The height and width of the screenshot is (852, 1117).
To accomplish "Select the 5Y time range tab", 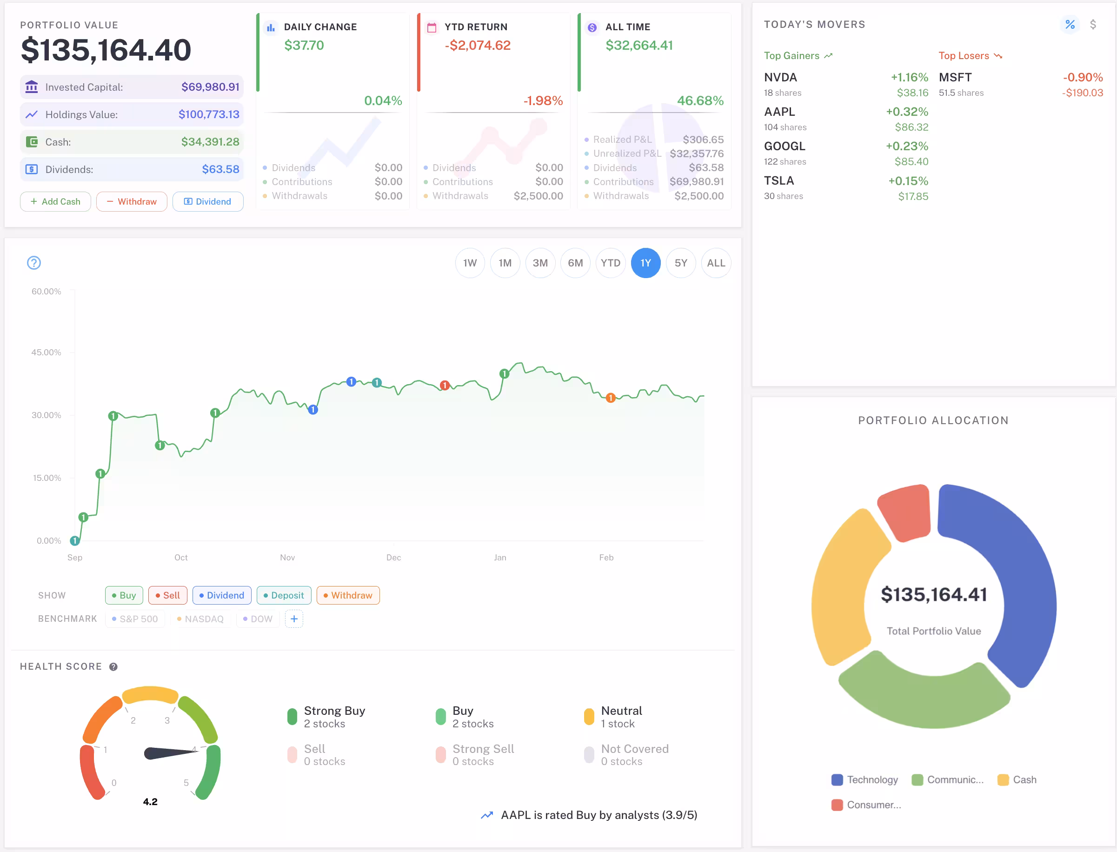I will coord(680,263).
